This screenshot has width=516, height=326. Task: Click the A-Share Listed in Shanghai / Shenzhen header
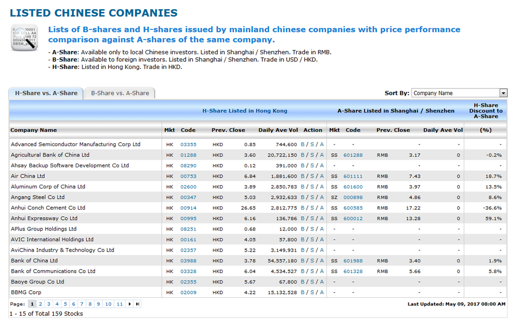396,111
